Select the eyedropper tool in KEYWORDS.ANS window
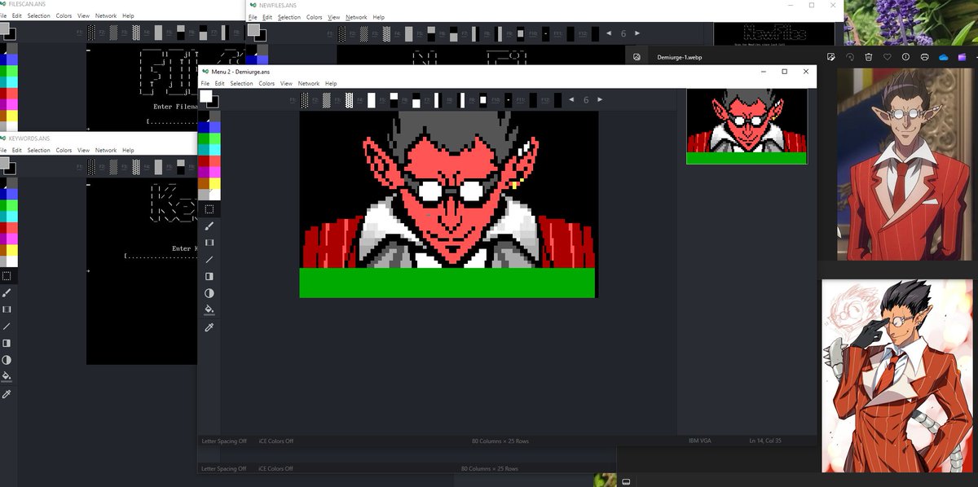This screenshot has height=487, width=978. 7,393
